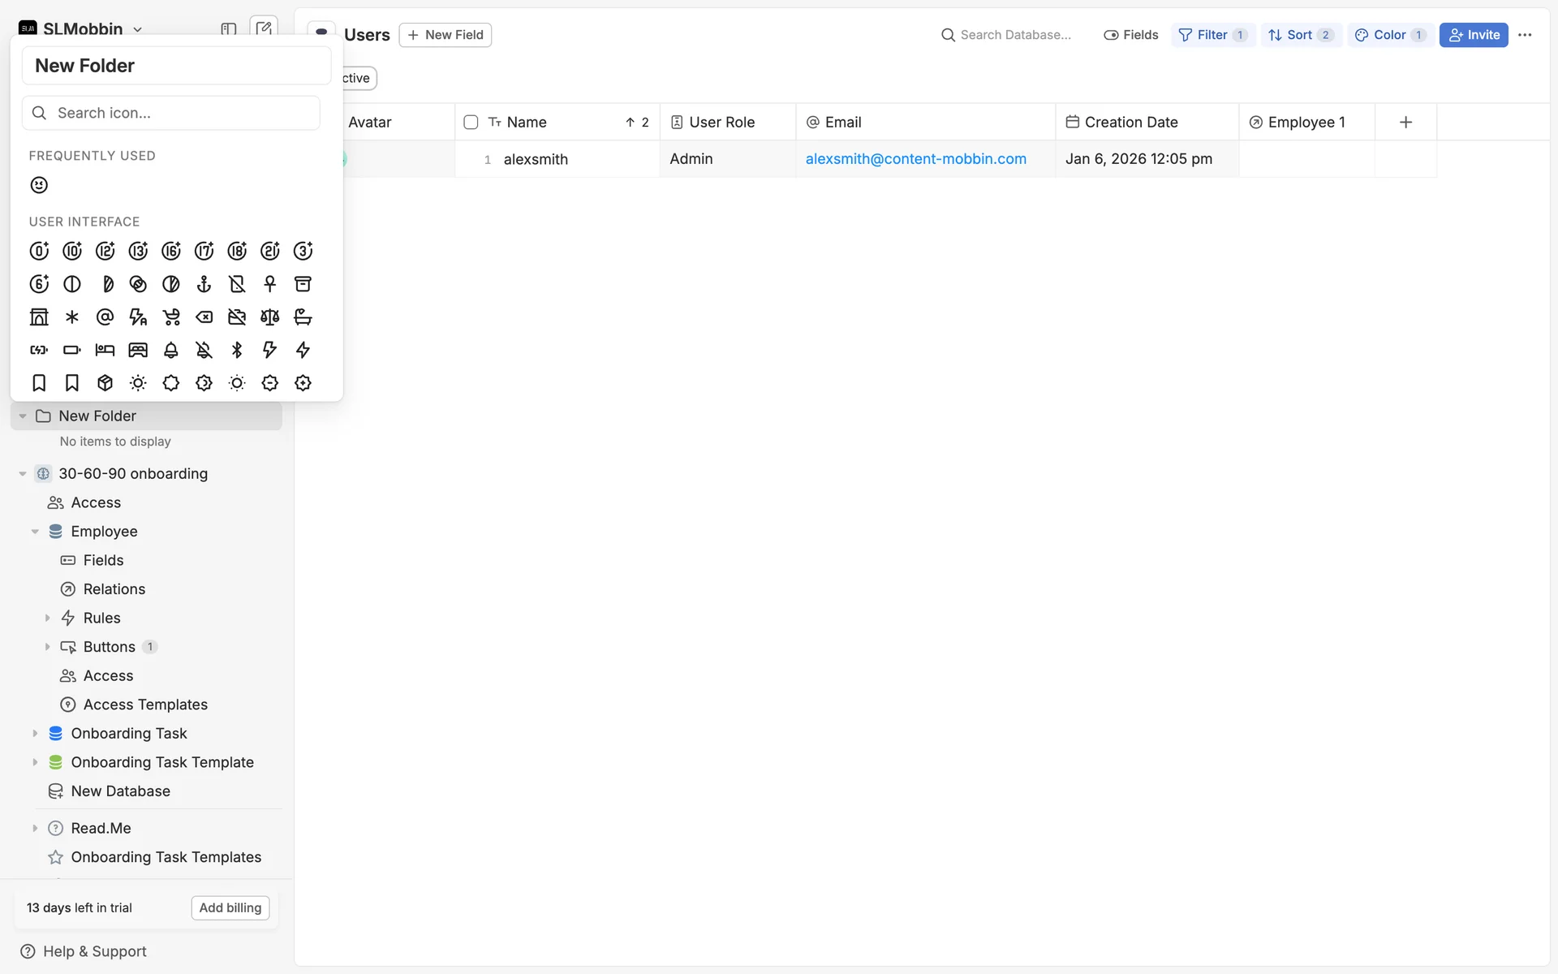The height and width of the screenshot is (974, 1558).
Task: Pick the smiley face frequently used icon
Action: 39,185
